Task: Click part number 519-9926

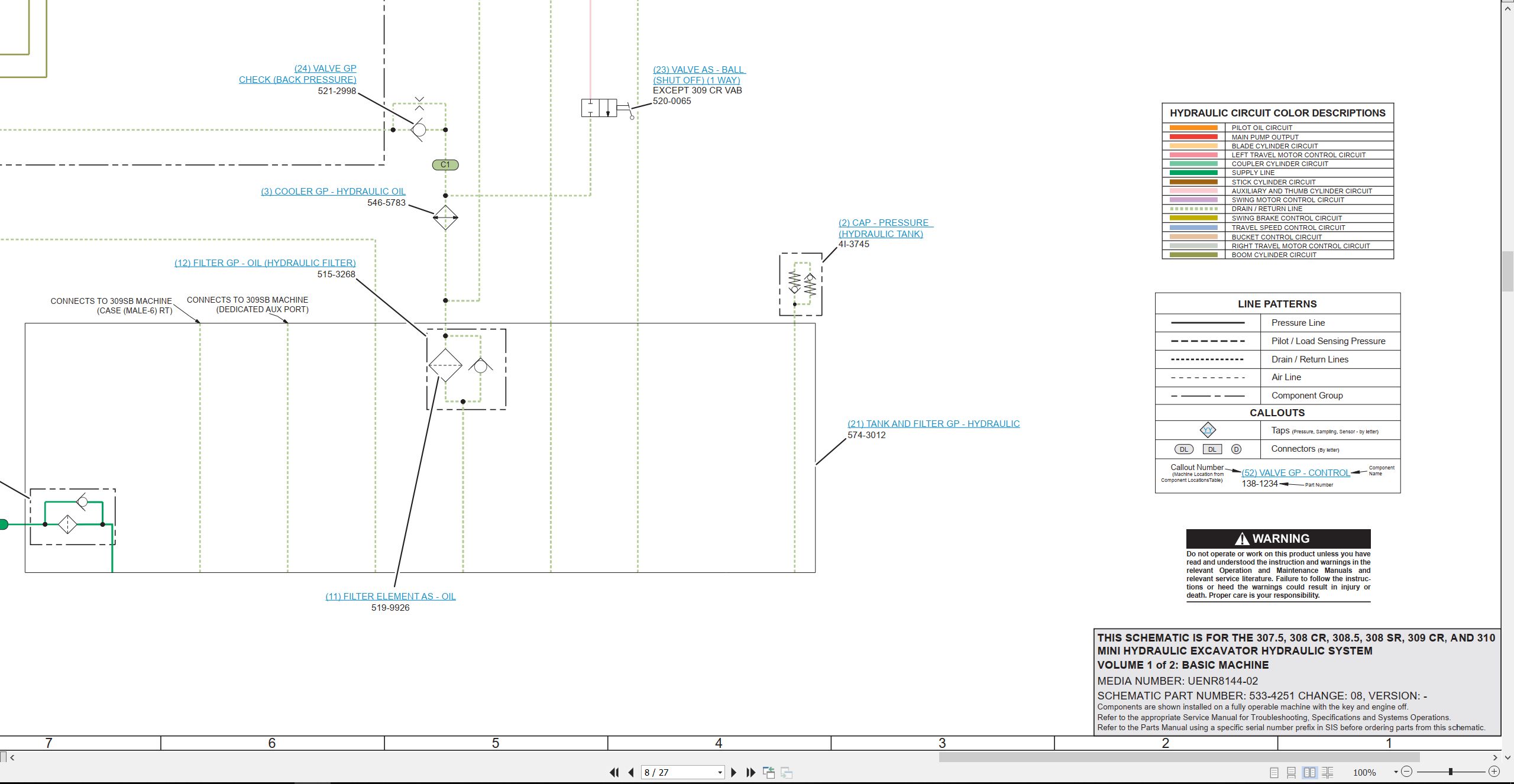Action: tap(390, 608)
